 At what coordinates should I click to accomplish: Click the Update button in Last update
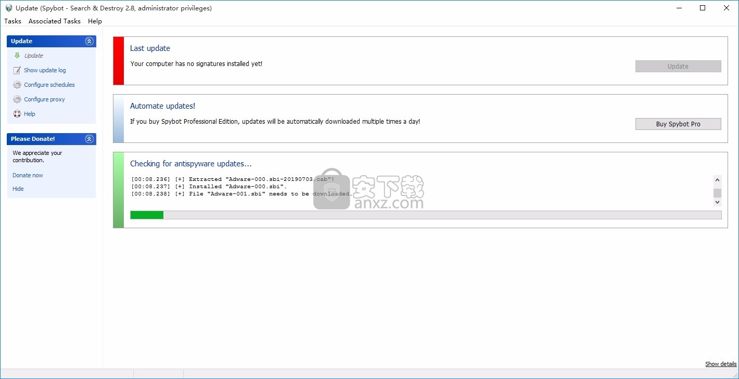coord(678,66)
